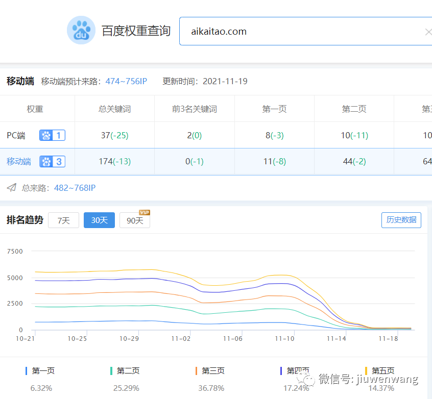The image size is (432, 399).
Task: Toggle the 第一页 legend blue swatch
Action: point(26,371)
